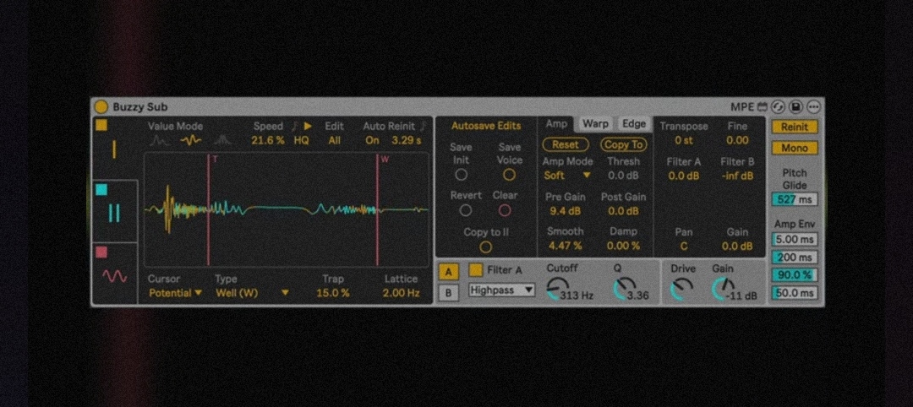Click the Smooth 4.47 % value
Image resolution: width=913 pixels, height=407 pixels.
point(565,246)
